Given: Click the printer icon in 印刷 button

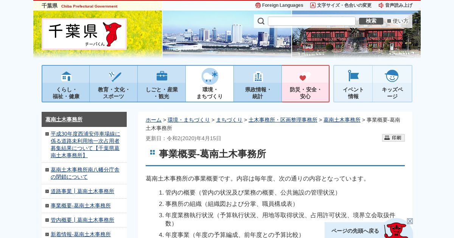Looking at the screenshot, I should tap(387, 138).
